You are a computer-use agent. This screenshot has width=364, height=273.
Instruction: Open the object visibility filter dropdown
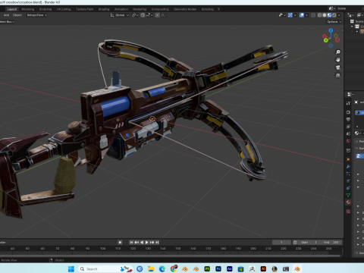(x=282, y=15)
